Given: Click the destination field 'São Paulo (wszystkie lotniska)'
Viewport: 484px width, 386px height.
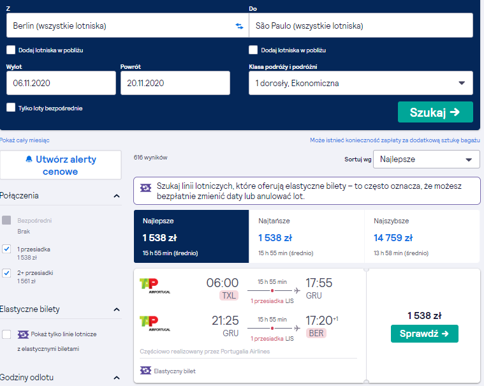Looking at the screenshot, I should point(361,26).
